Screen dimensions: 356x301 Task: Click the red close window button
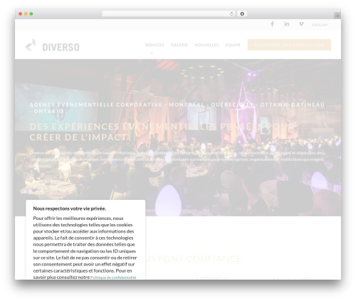21,14
